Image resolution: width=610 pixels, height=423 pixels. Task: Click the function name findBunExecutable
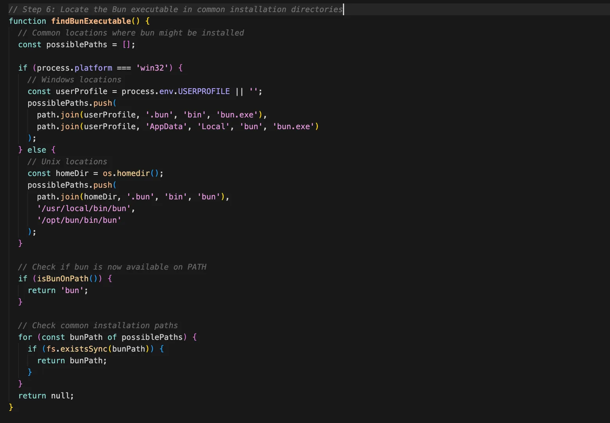click(x=91, y=21)
